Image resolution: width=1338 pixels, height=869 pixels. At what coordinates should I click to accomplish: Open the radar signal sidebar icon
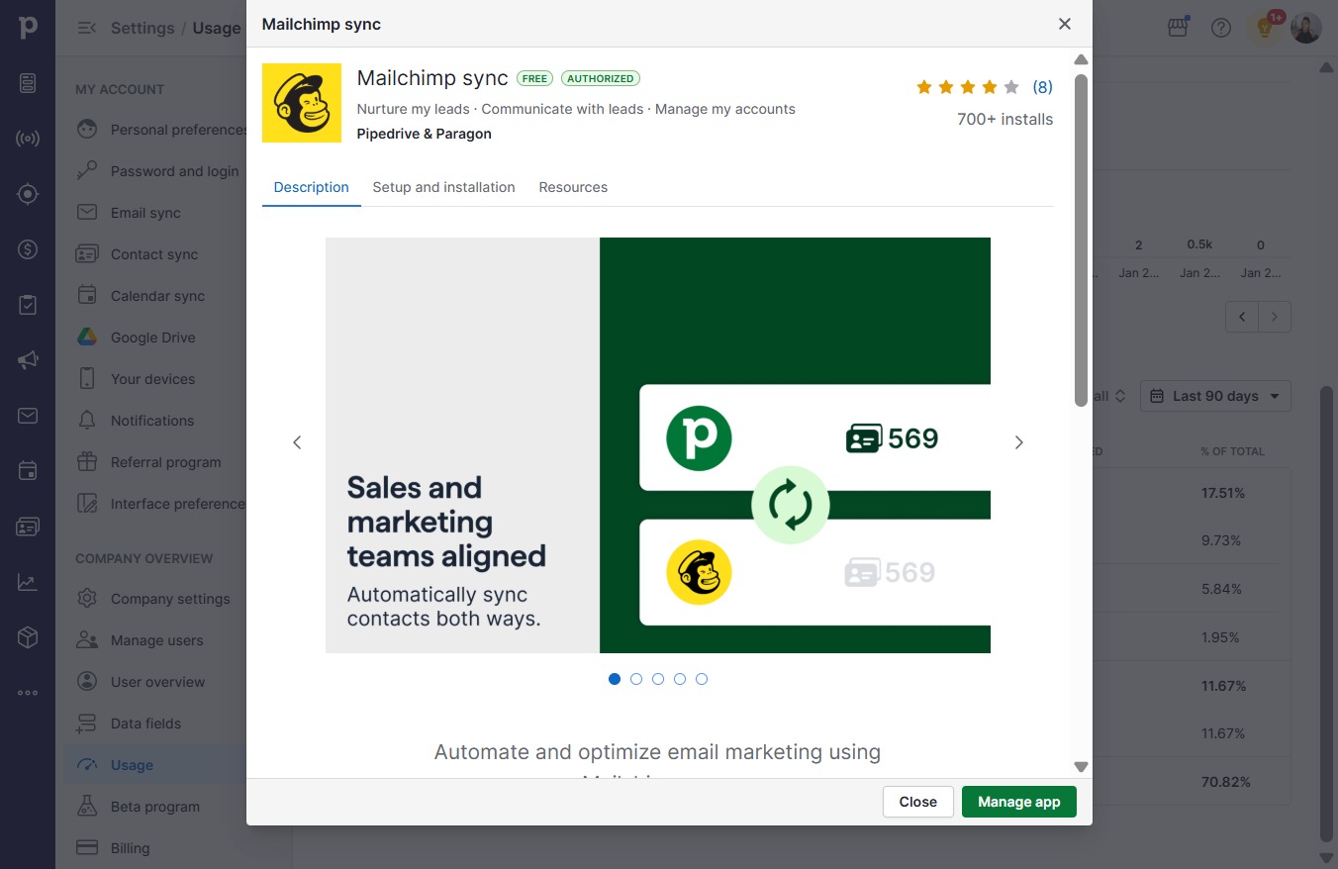click(x=28, y=139)
